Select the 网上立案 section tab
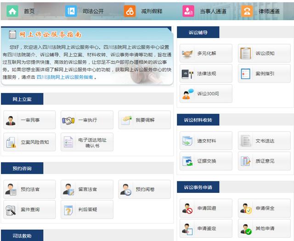Screen dimensions: 294x241 pos(22,99)
